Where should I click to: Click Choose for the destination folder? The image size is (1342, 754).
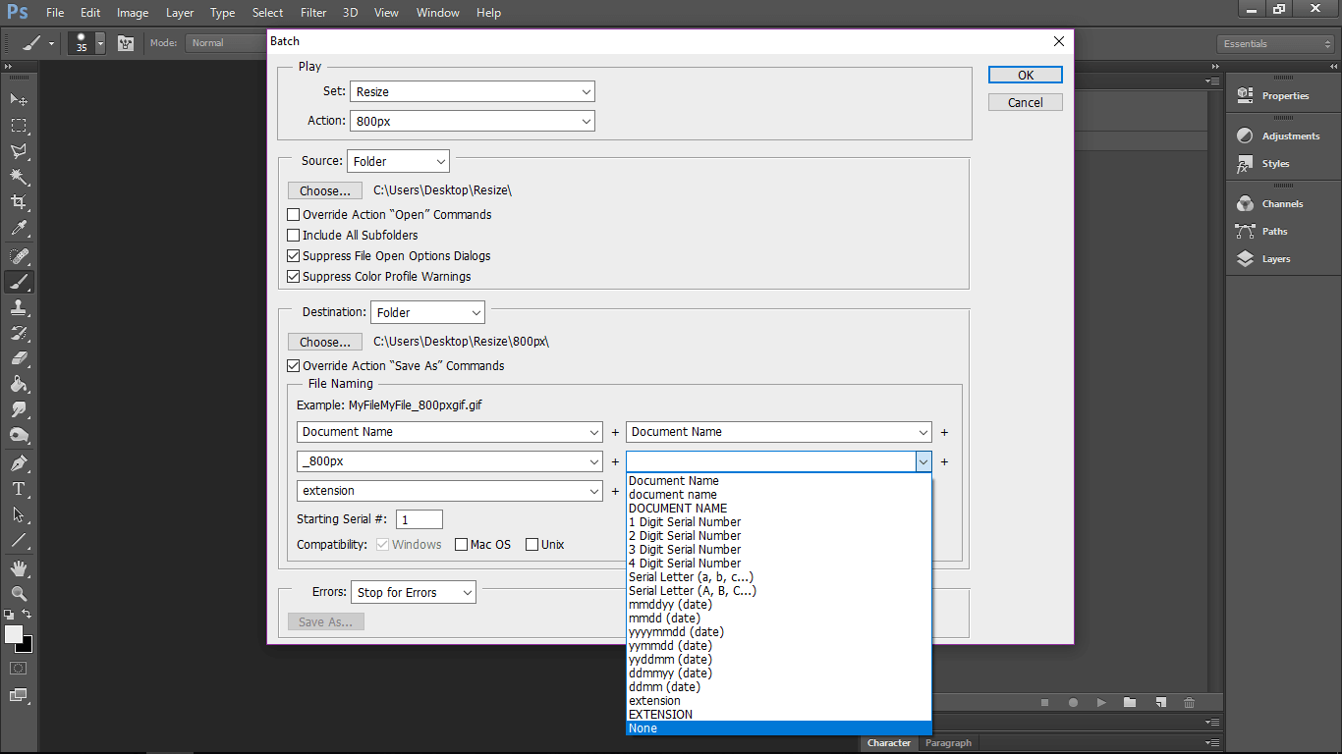[324, 341]
